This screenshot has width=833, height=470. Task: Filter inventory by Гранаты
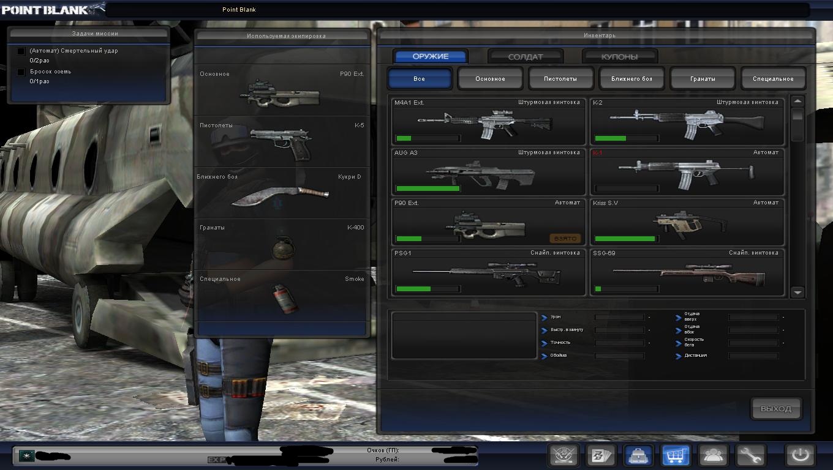pos(702,79)
